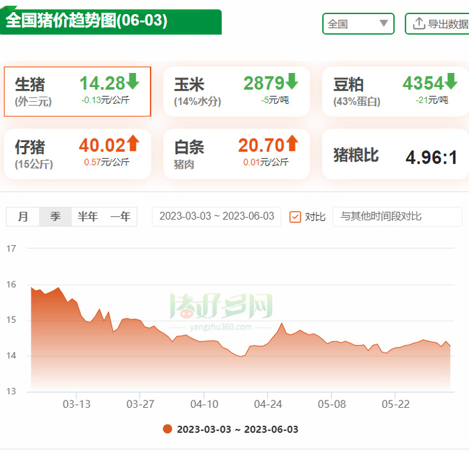This screenshot has width=469, height=452.
Task: Click the 全国猪价趋势图(06-03) title banner
Action: (111, 21)
